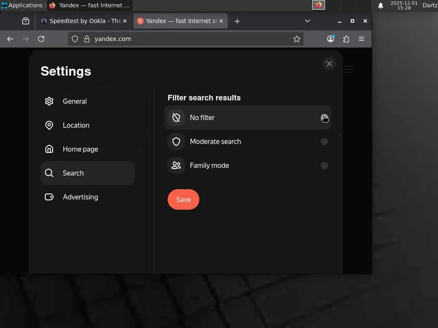Screen dimensions: 438x328
Task: Bookmark this page with the star
Action: [x=297, y=39]
